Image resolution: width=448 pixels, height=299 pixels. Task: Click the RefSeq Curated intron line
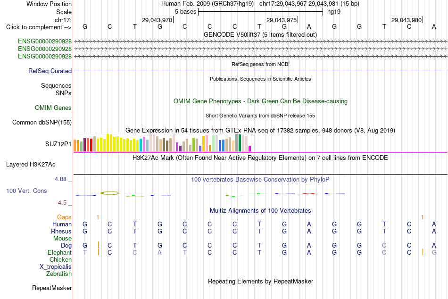click(261, 71)
